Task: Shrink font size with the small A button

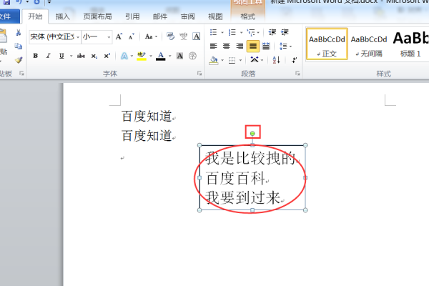Action: coord(132,36)
